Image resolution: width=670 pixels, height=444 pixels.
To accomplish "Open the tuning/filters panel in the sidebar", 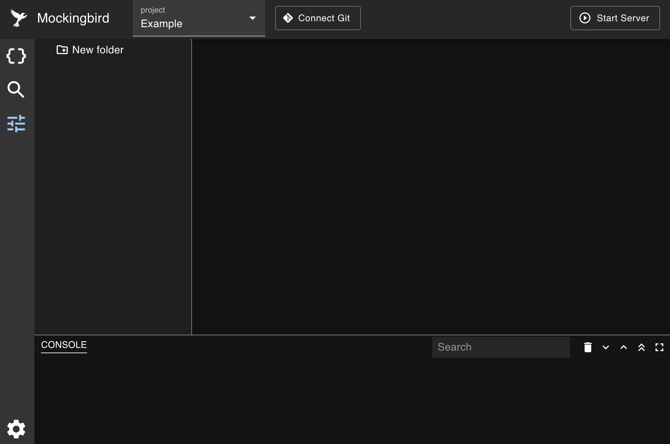I will (16, 124).
